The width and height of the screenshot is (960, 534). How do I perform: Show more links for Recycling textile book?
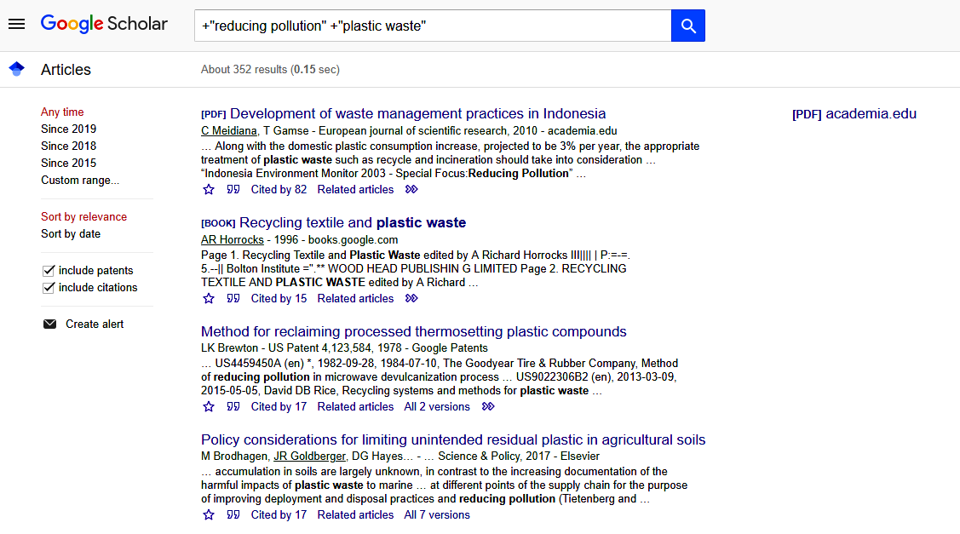[411, 299]
